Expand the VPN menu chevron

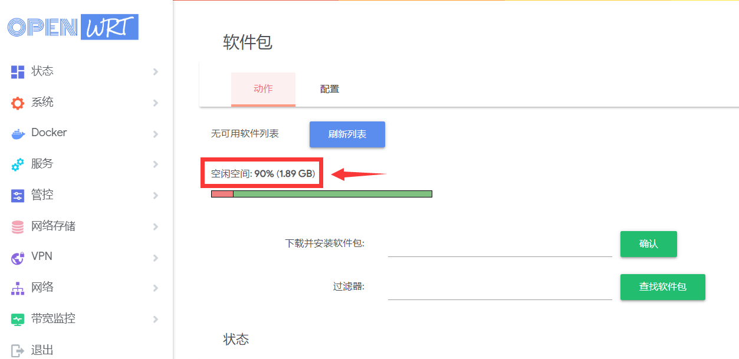pos(155,257)
